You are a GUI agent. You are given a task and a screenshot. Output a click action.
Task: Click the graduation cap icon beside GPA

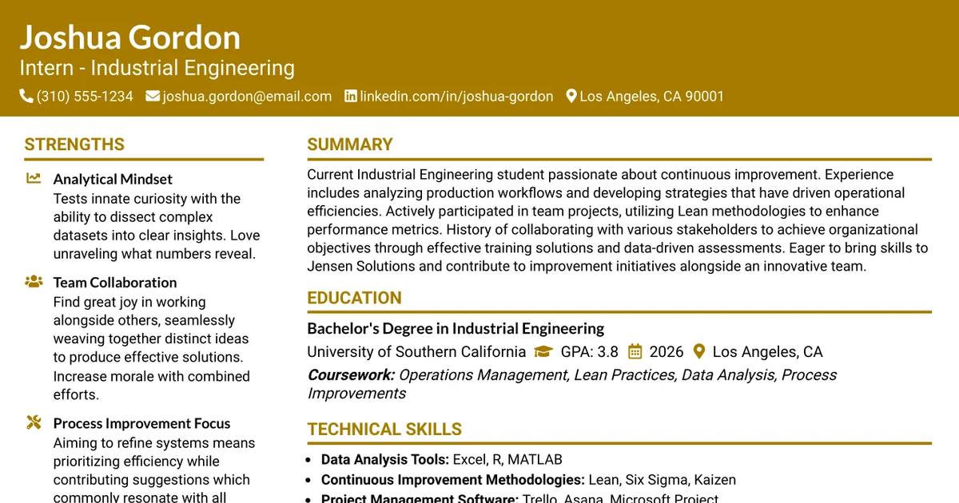[543, 351]
